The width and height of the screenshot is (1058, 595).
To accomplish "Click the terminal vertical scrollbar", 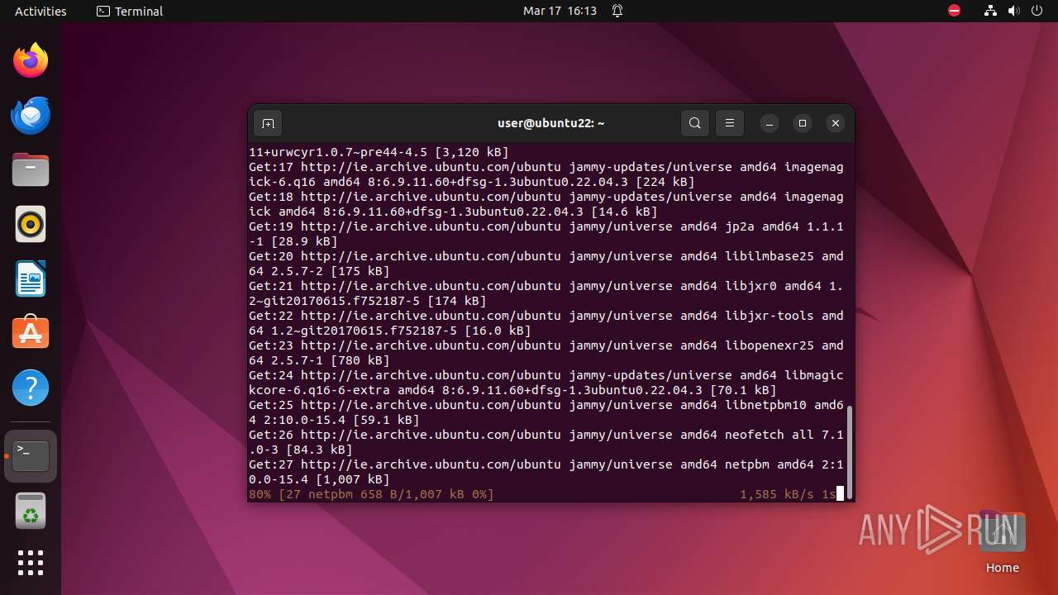I will (849, 451).
